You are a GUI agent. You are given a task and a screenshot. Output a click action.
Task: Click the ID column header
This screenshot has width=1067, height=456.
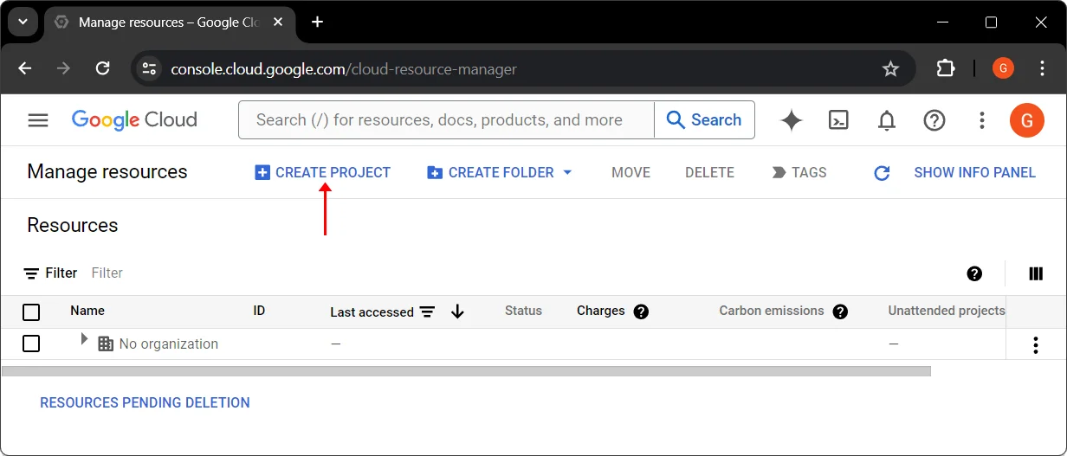pos(259,311)
